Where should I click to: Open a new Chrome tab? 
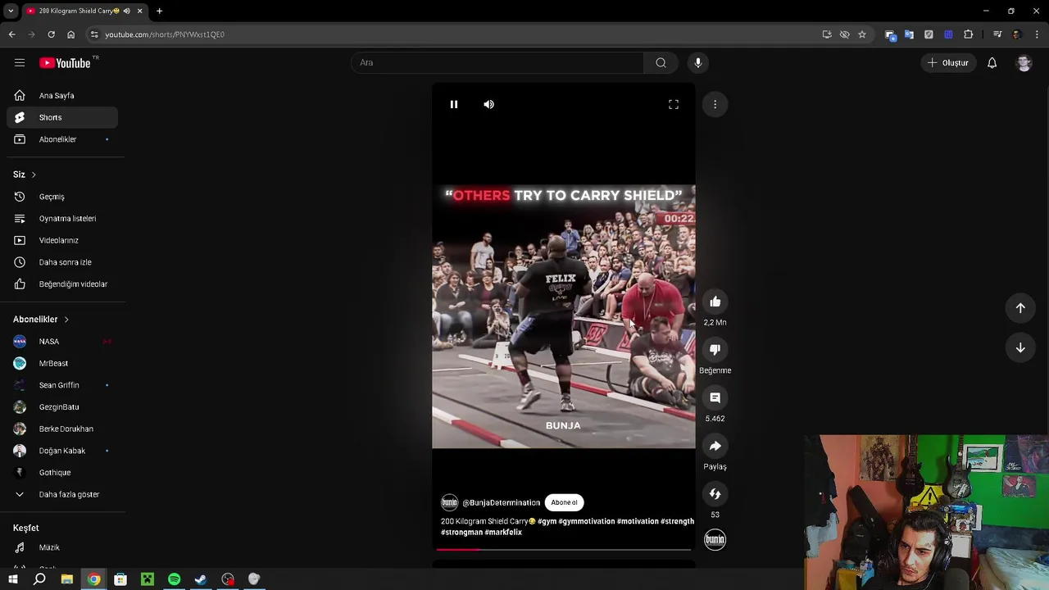point(159,11)
